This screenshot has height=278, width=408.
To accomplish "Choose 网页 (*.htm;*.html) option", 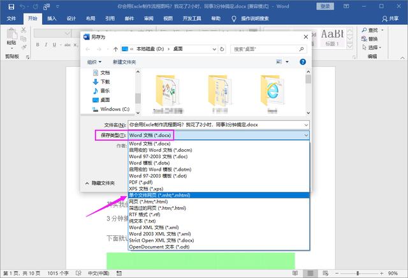I will pos(219,201).
